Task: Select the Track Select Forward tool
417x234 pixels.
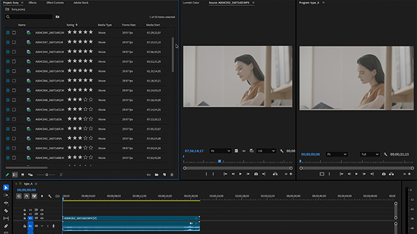Action: point(6,195)
